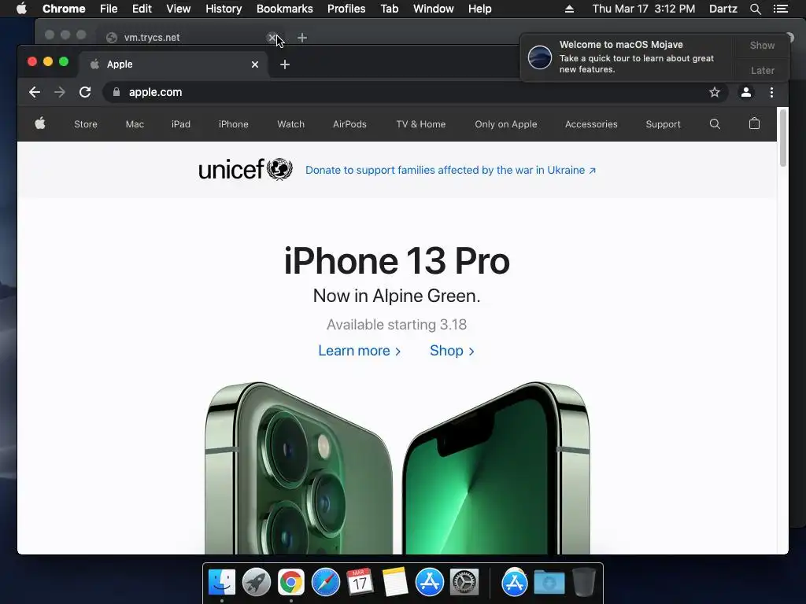Open System Preferences from the Dock
806x604 pixels.
(x=464, y=583)
